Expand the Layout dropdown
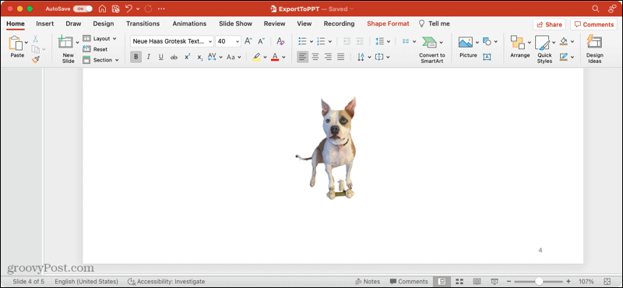 coord(114,39)
